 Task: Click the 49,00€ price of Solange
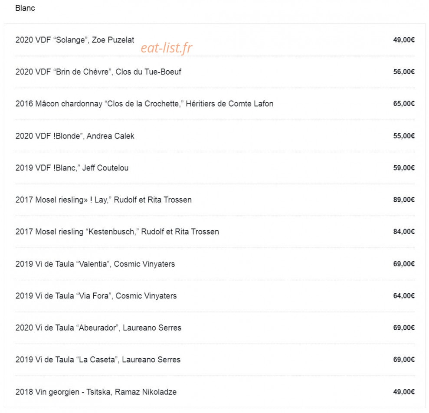tap(404, 40)
